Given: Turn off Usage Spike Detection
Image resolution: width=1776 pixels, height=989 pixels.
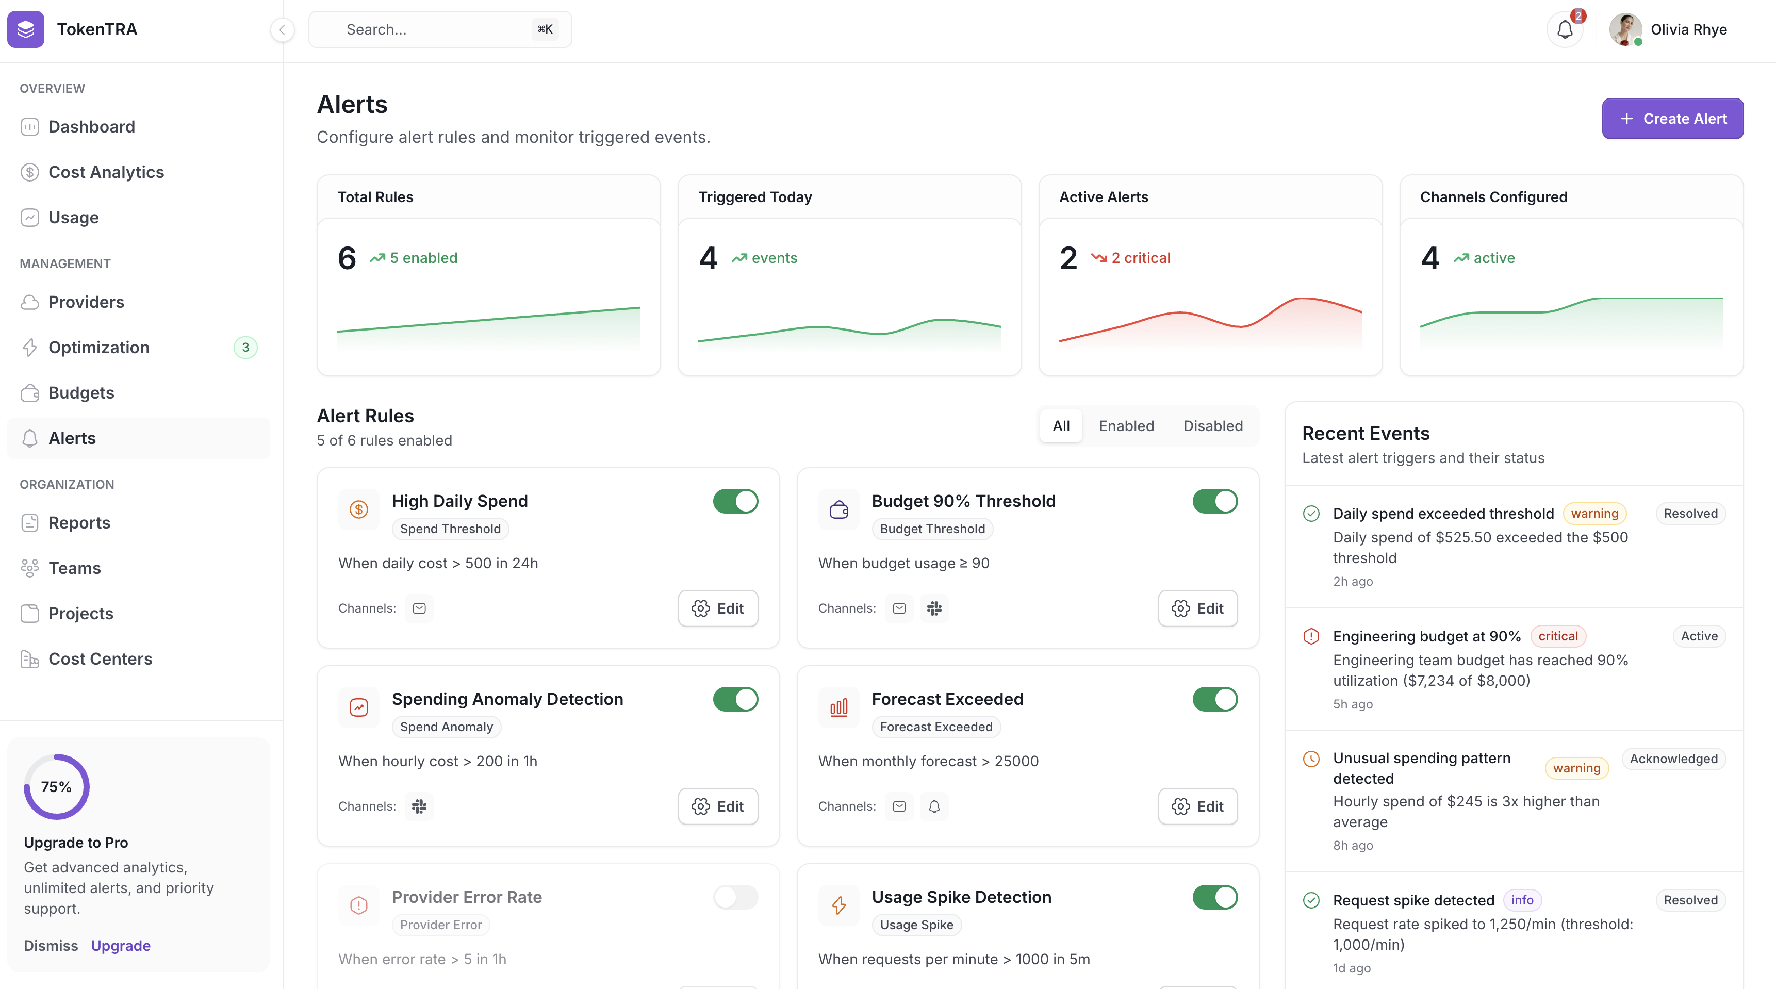Looking at the screenshot, I should 1215,897.
